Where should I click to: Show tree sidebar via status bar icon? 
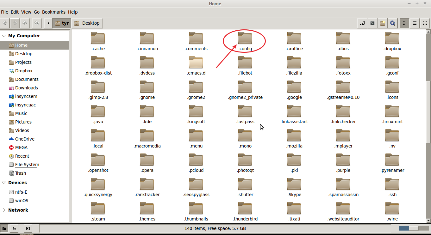[14, 228]
